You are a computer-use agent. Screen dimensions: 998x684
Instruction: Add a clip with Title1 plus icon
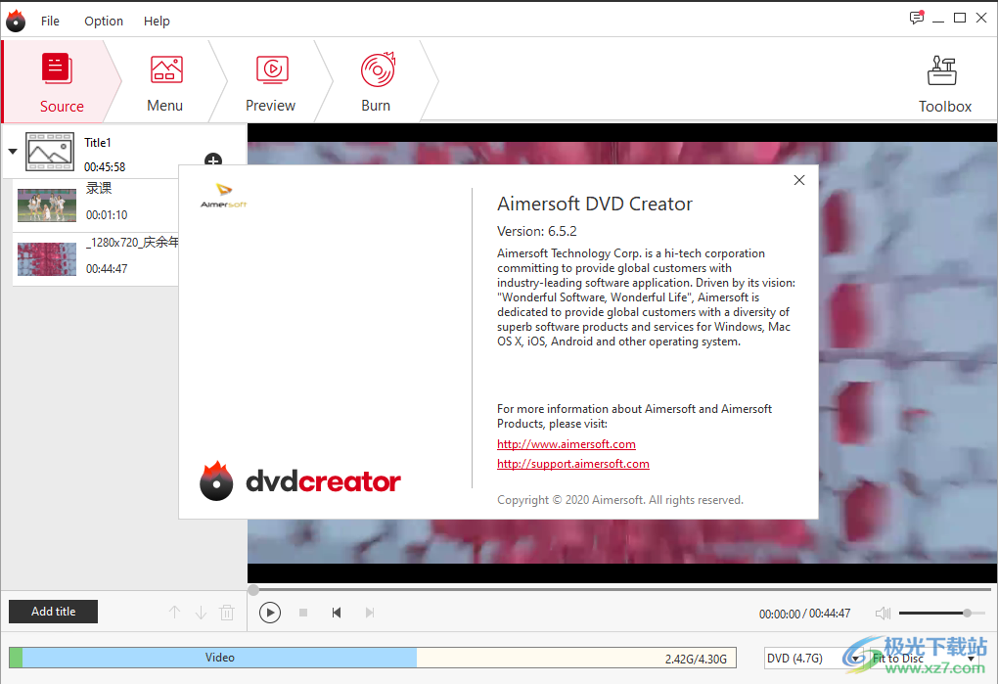coord(213,160)
